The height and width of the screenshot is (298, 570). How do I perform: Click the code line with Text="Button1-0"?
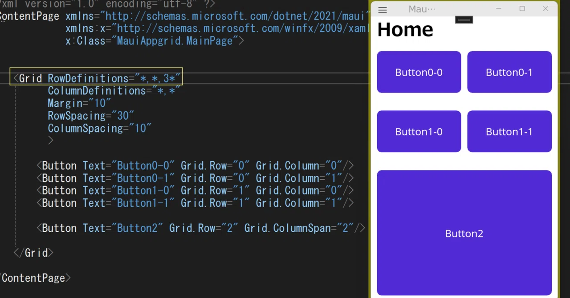(195, 191)
